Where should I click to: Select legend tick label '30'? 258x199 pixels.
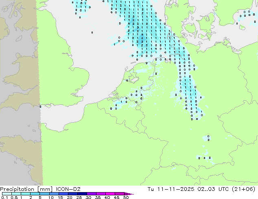click(88, 197)
